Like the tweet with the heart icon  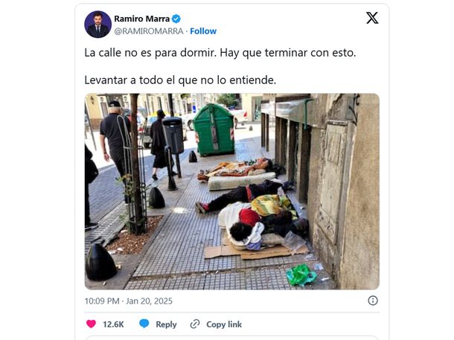click(x=92, y=324)
